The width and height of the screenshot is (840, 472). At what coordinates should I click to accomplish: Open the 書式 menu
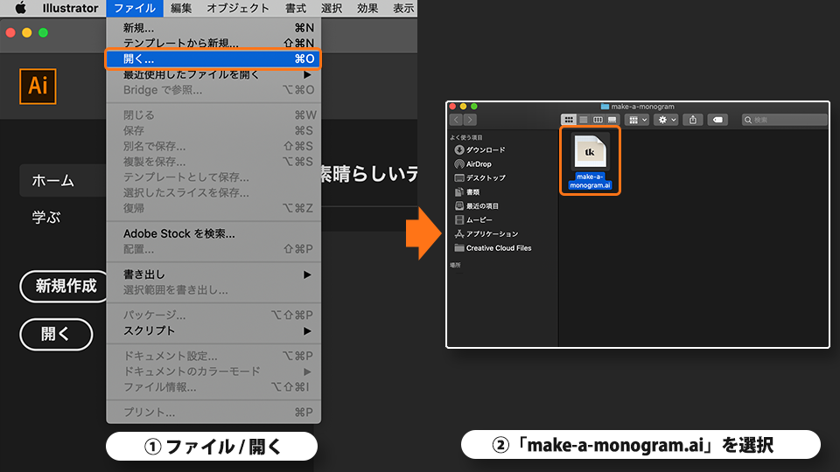[295, 8]
